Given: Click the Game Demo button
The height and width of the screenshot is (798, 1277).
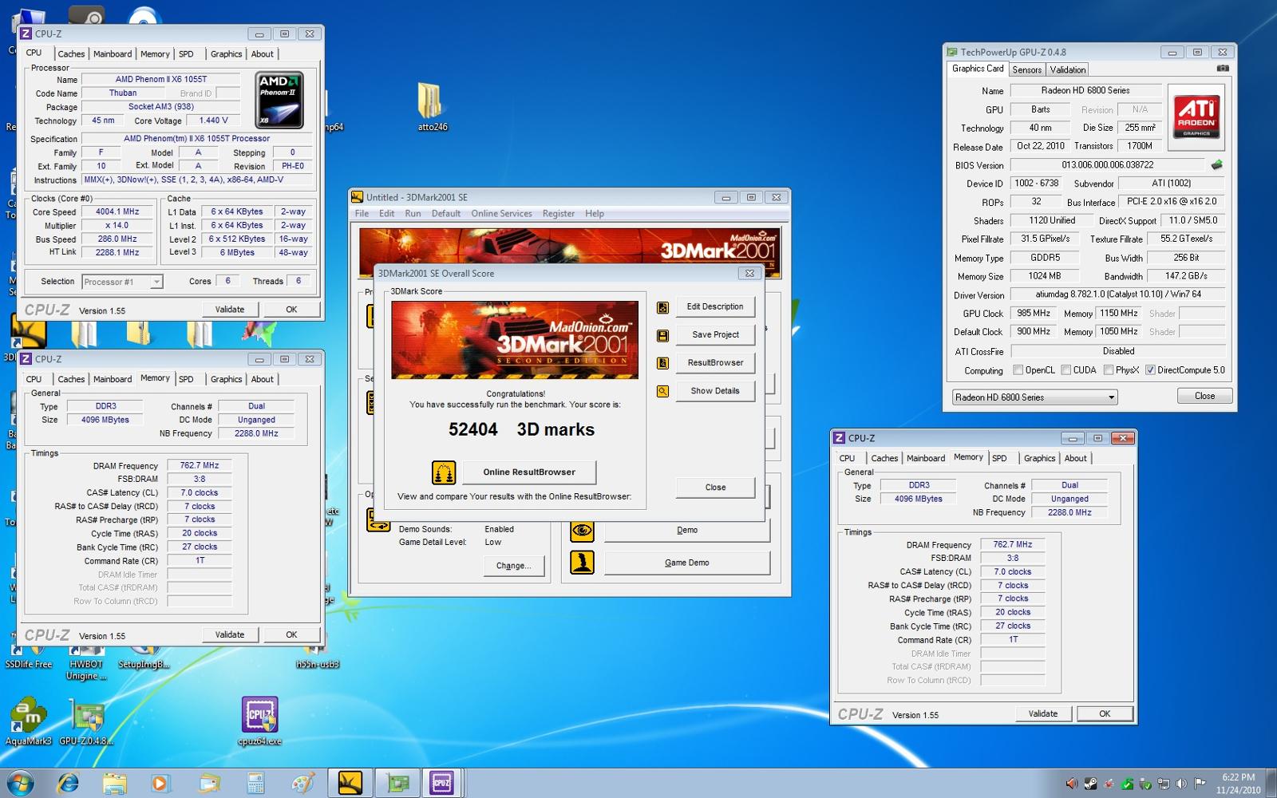Looking at the screenshot, I should click(x=687, y=563).
